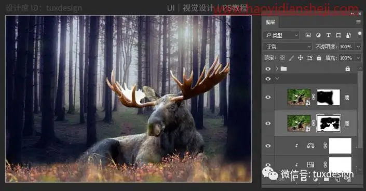Select upper 鹿 layer image thumbnail
The image size is (366, 191).
pyautogui.click(x=299, y=97)
